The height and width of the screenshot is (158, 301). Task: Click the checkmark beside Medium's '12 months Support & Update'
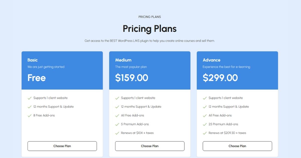117,107
